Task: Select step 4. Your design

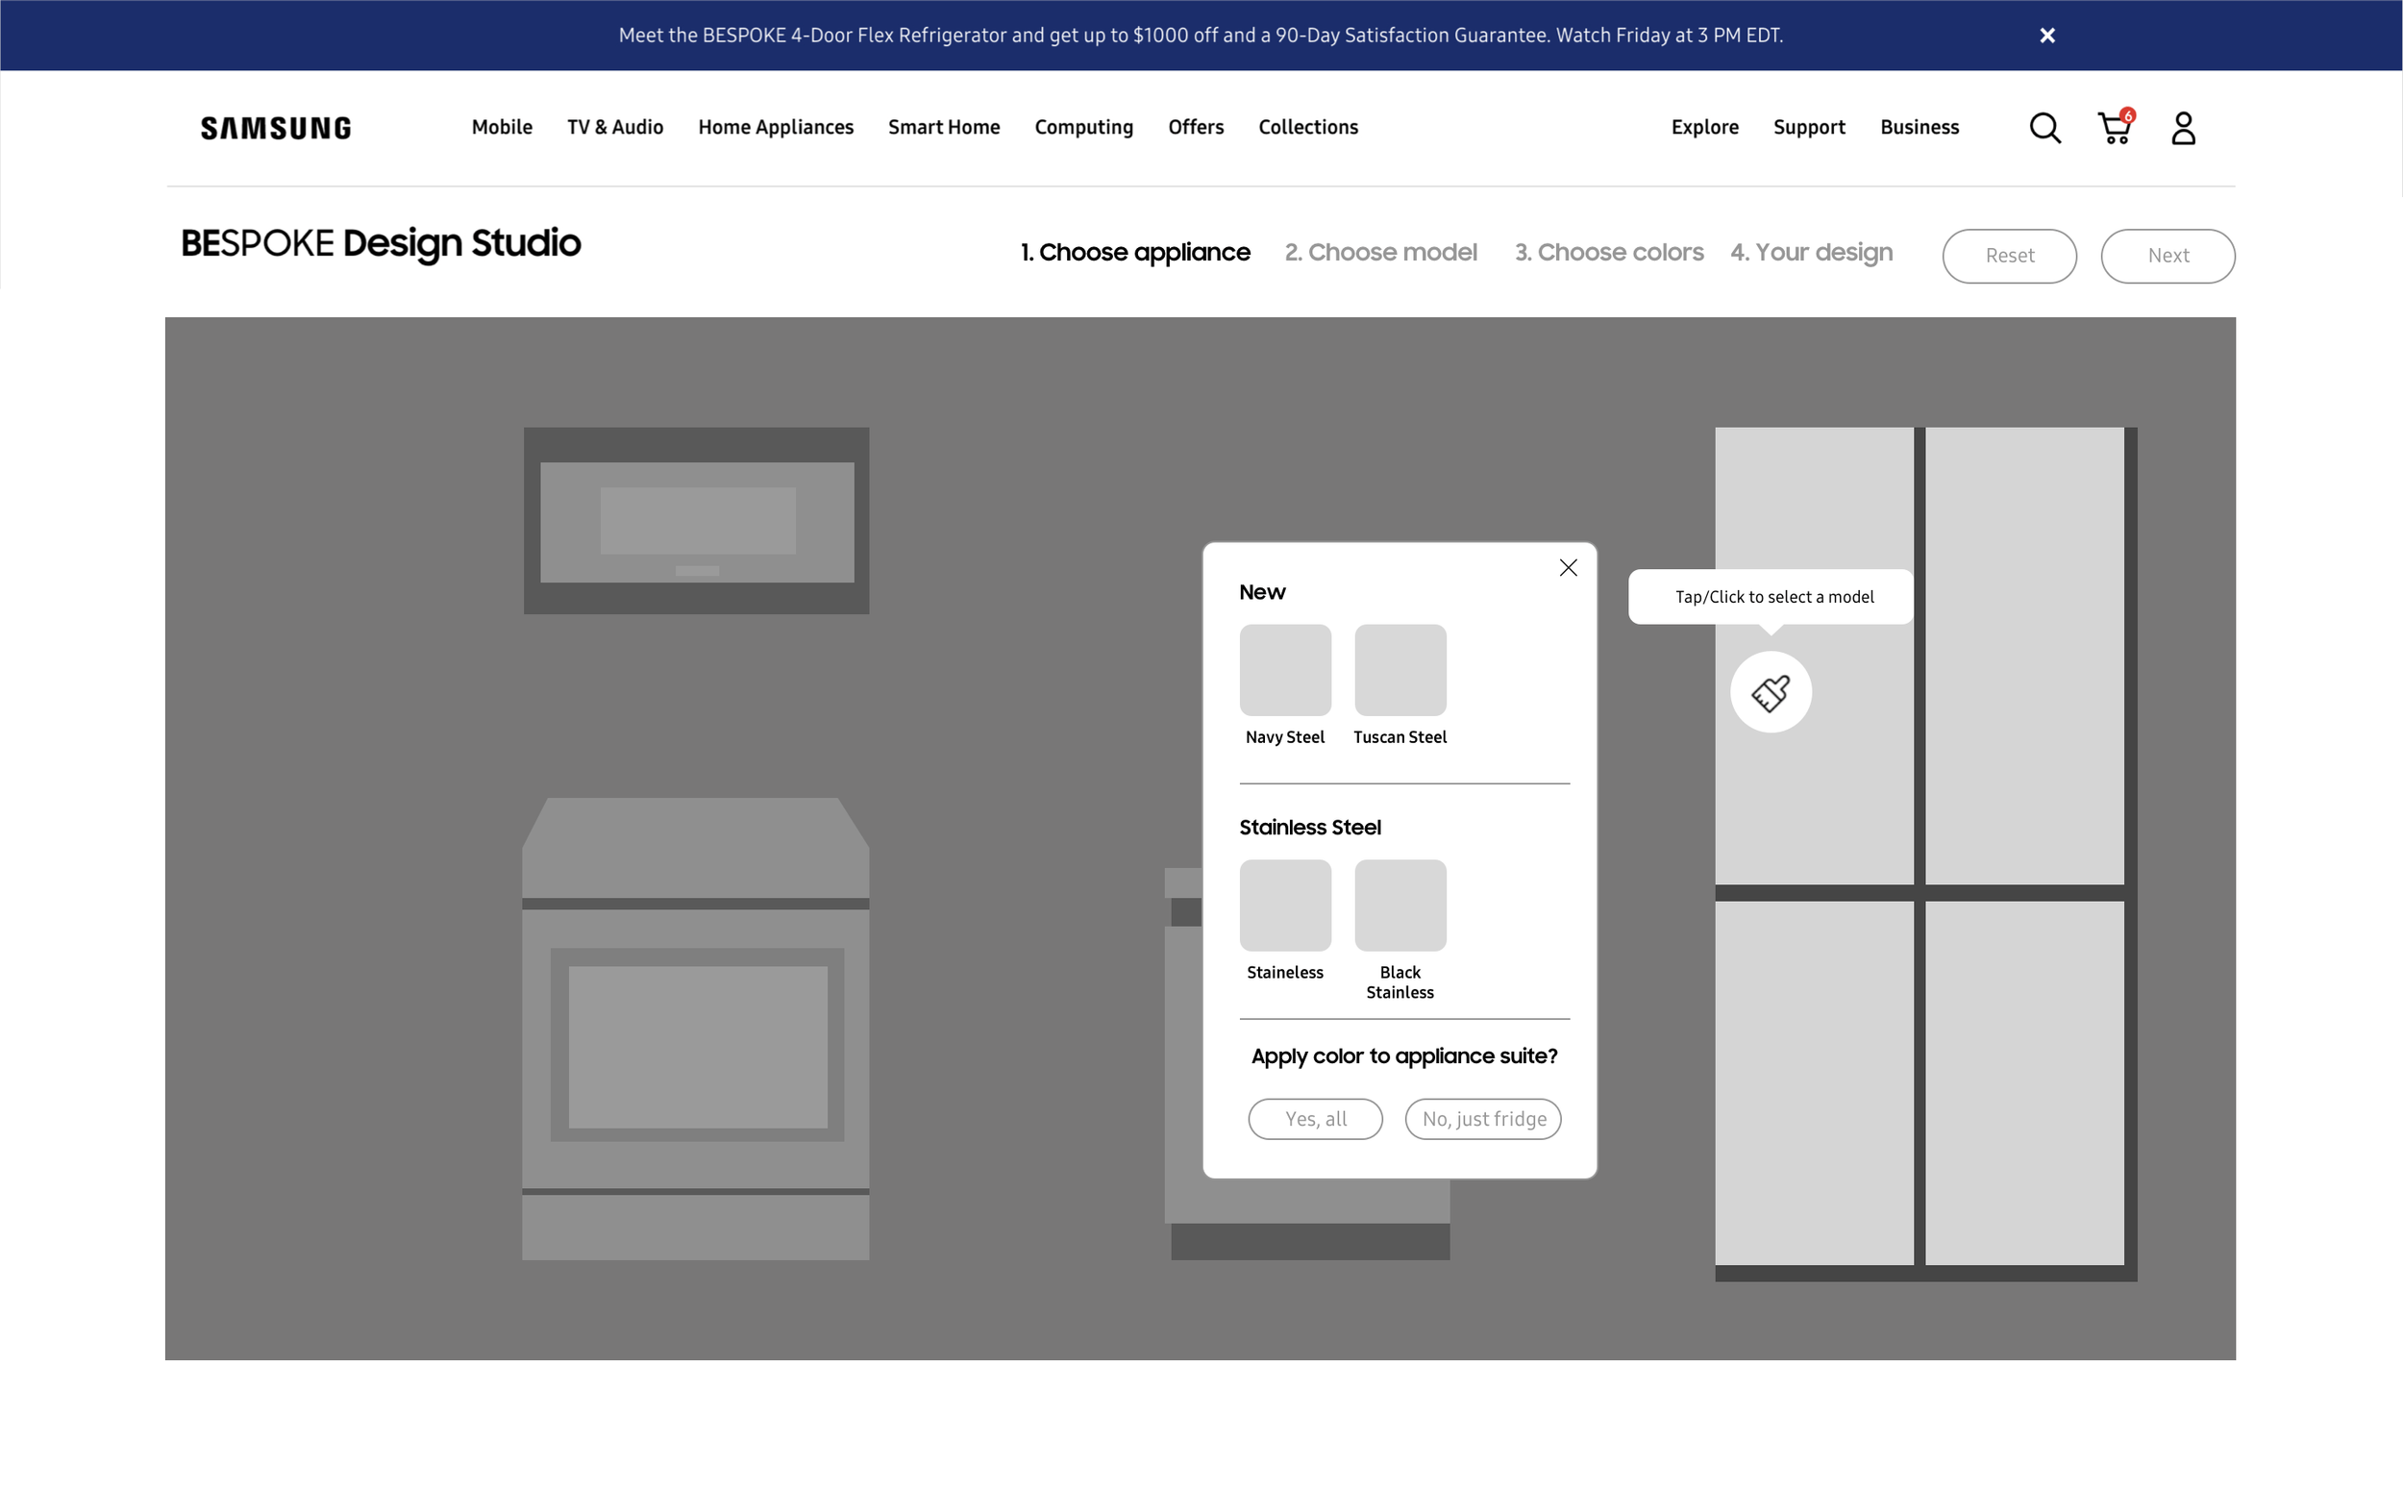Action: tap(1811, 252)
